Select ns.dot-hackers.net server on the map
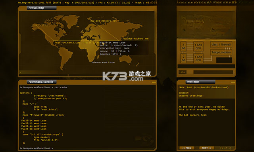 tap(137, 39)
